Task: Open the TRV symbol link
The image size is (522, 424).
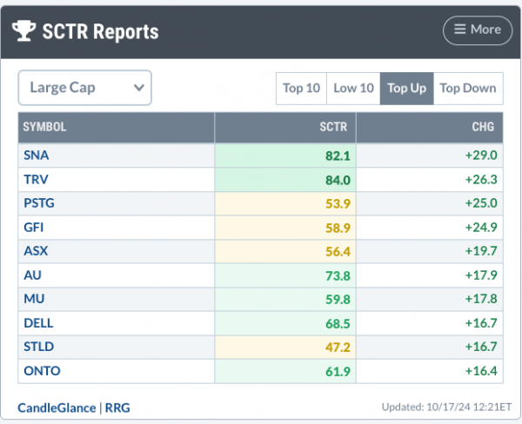Action: pos(36,180)
